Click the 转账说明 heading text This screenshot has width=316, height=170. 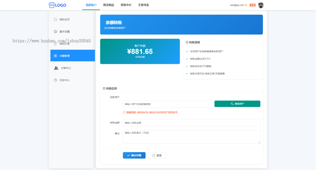[x=195, y=42]
